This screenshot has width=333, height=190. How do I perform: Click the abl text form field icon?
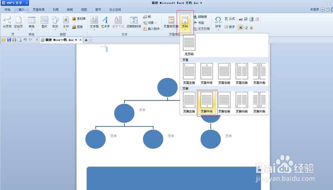tap(241, 19)
